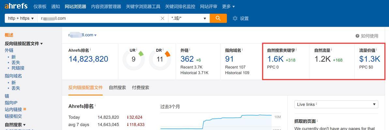Open the http + https protocol dropdown
Screen dimensions: 389x130
point(21,18)
